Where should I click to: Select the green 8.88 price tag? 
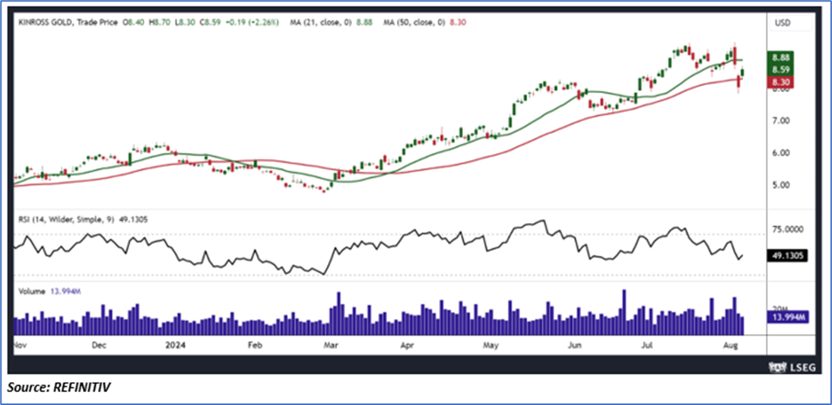point(782,58)
